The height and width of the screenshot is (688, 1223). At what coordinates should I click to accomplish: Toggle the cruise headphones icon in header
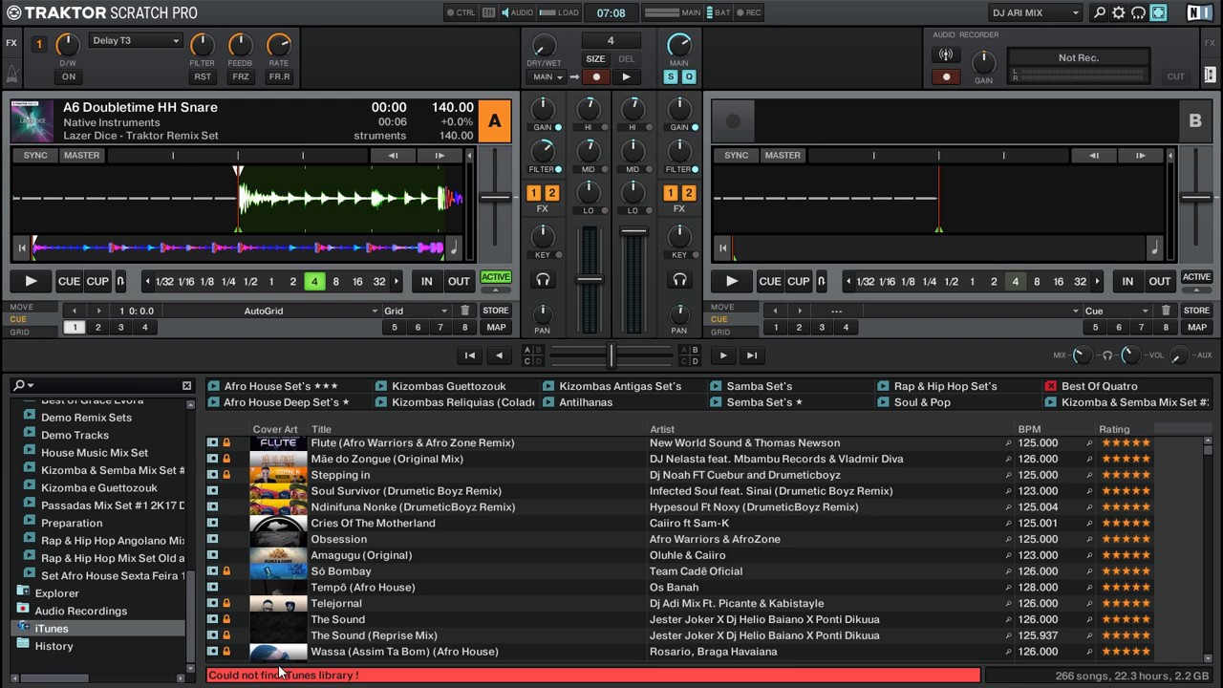[x=1138, y=13]
